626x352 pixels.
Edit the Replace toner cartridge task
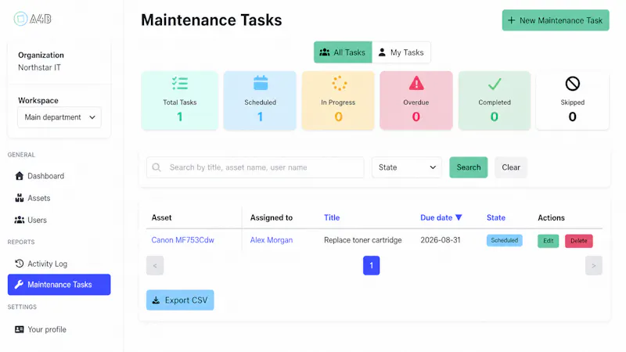pos(549,241)
